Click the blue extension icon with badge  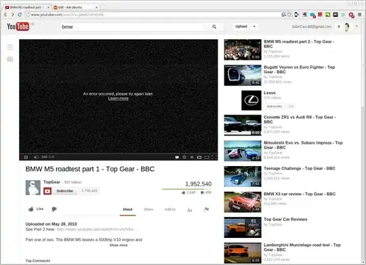coord(312,15)
